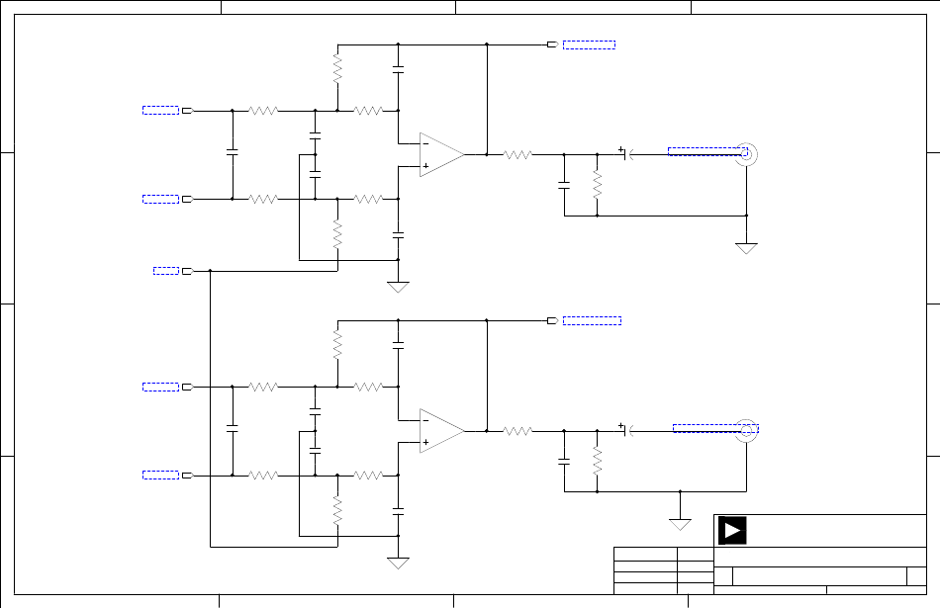Viewport: 940px width, 608px height.
Task: Select upper channel feedback capacitor near top rail
Action: coord(398,69)
